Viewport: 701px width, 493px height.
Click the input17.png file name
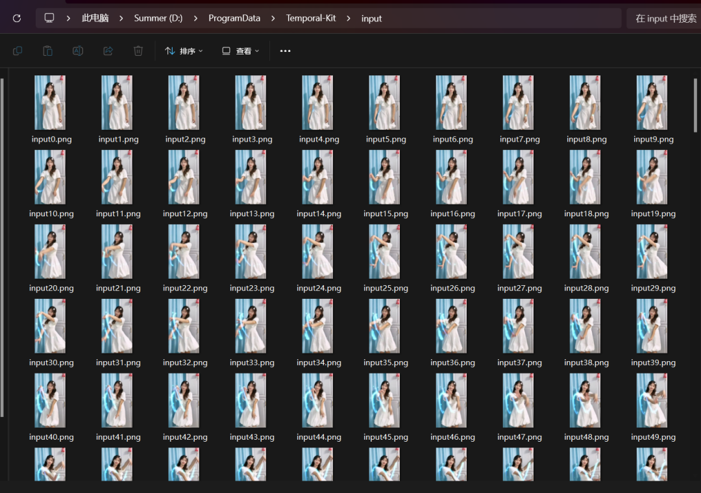[x=519, y=214]
